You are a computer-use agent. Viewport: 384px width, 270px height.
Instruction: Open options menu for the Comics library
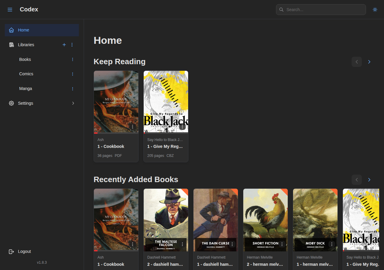[72, 74]
